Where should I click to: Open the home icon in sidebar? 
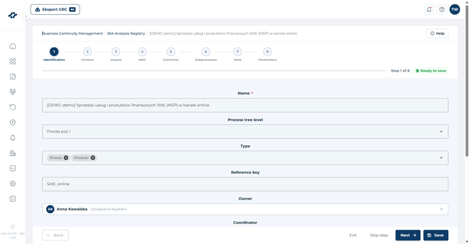[12, 46]
